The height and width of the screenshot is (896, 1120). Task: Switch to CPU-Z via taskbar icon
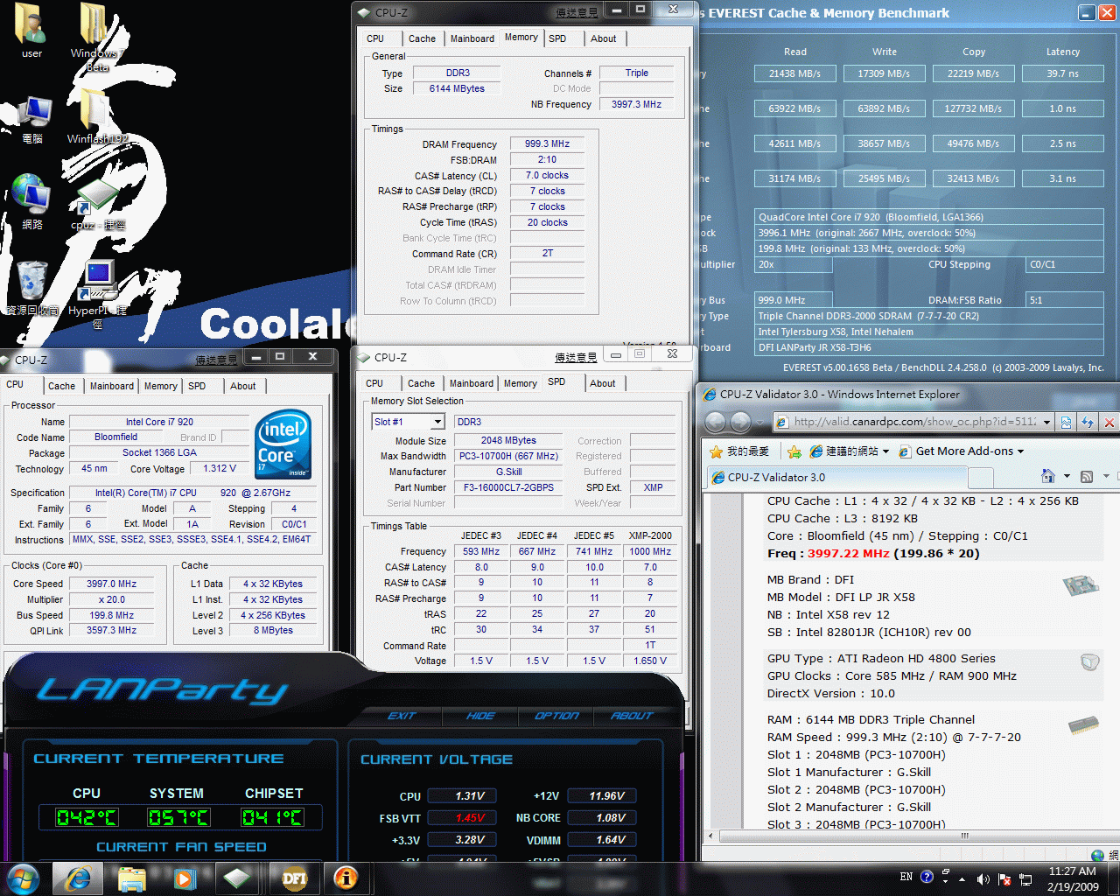(x=237, y=878)
